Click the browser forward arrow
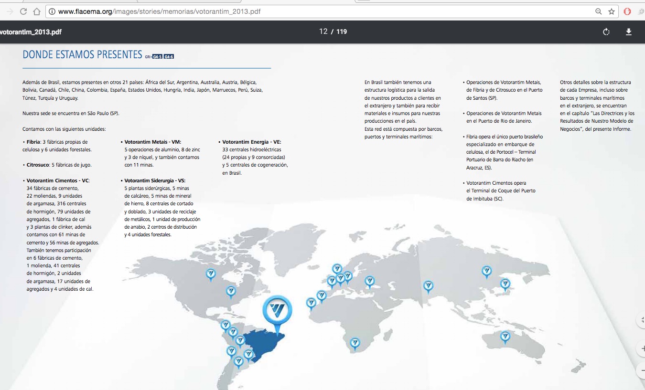The width and height of the screenshot is (645, 390). [x=10, y=11]
